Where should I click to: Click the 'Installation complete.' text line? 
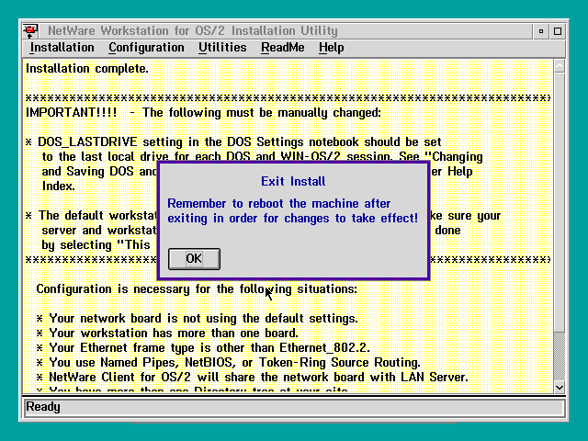(87, 69)
